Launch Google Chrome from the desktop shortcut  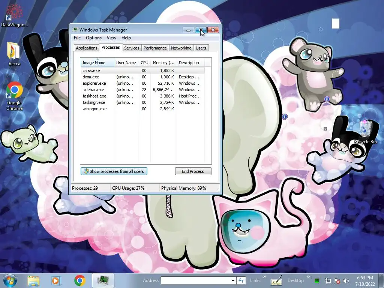[15, 96]
